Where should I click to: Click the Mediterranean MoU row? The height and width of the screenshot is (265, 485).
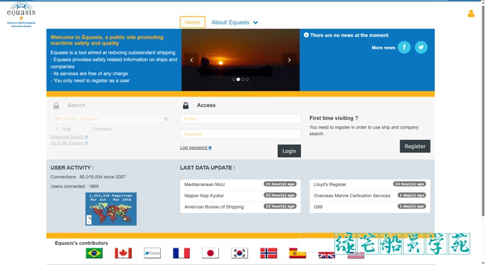click(x=240, y=184)
